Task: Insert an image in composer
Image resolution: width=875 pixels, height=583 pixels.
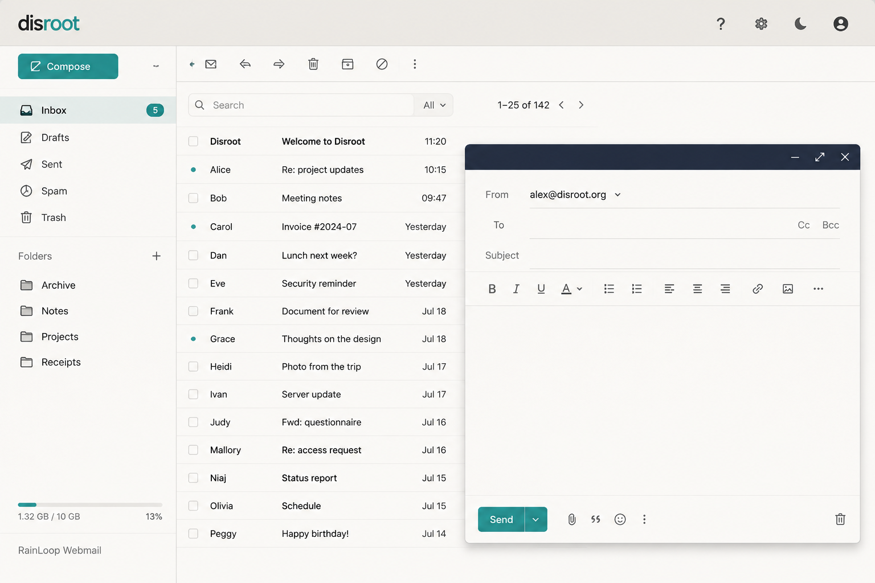Action: pos(788,289)
